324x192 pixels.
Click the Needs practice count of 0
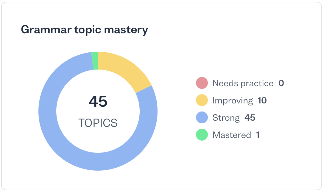pos(281,83)
